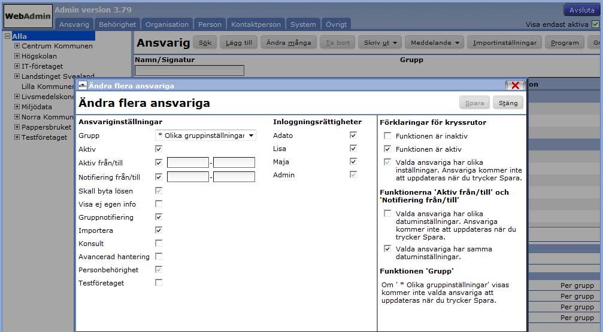
Task: Toggle the Admin login rights checkbox
Action: coord(353,174)
